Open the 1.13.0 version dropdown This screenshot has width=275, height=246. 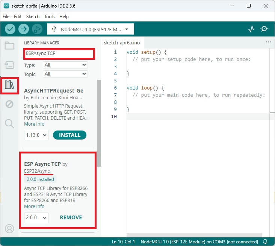tap(36, 135)
